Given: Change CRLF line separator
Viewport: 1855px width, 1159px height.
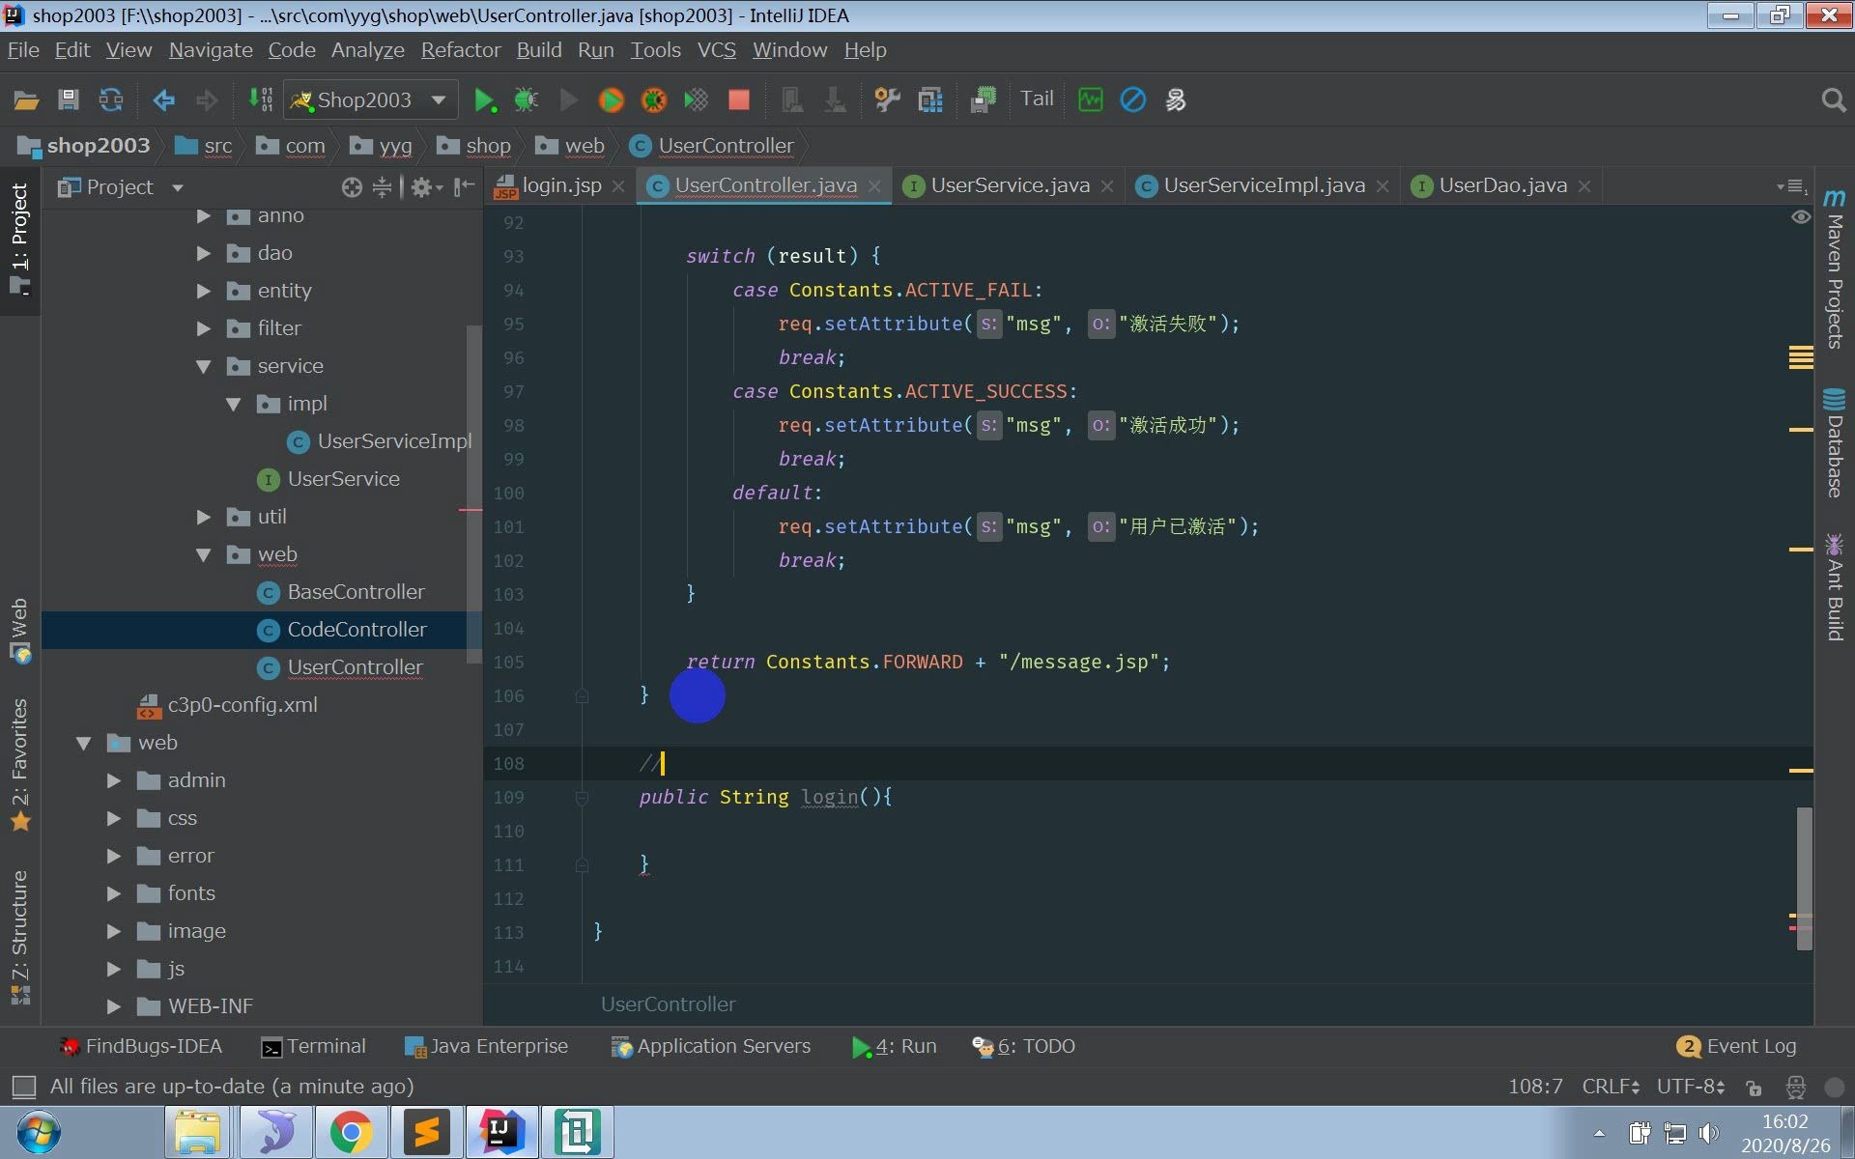Looking at the screenshot, I should [1610, 1087].
